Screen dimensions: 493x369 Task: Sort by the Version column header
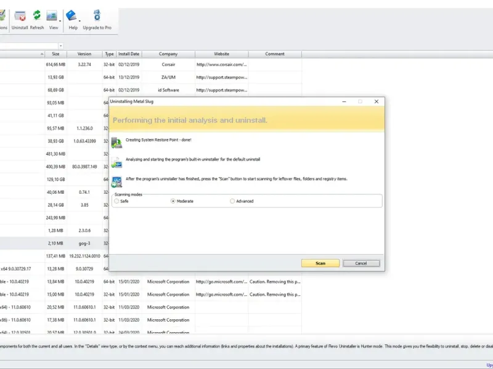84,54
